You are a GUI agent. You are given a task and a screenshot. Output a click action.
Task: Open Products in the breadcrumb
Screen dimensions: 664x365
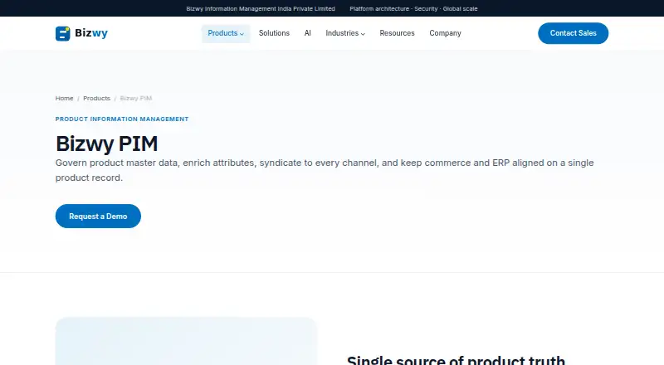click(x=96, y=98)
